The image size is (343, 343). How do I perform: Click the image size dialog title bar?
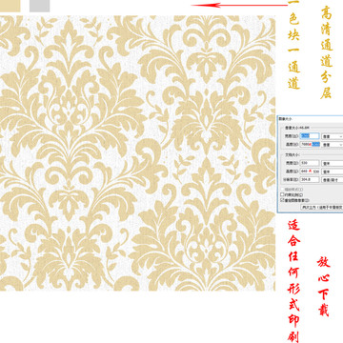(x=311, y=119)
